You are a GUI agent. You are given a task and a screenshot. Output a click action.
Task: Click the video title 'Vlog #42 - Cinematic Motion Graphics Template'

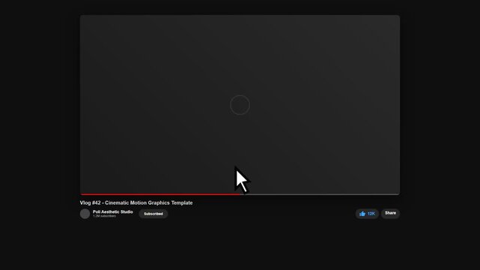pos(136,203)
